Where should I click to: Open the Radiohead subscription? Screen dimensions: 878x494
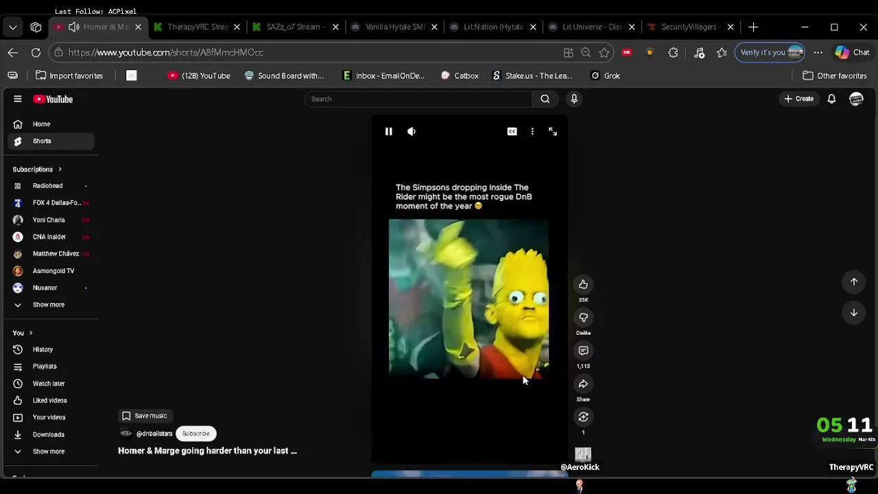51,186
